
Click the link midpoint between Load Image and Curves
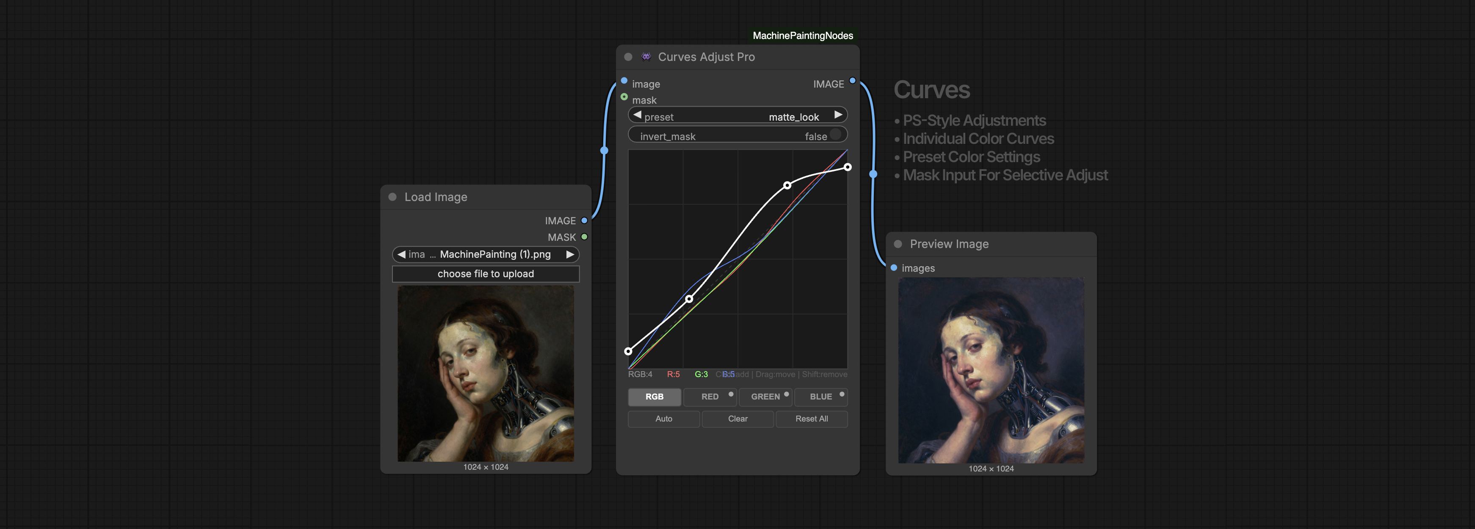pos(604,151)
